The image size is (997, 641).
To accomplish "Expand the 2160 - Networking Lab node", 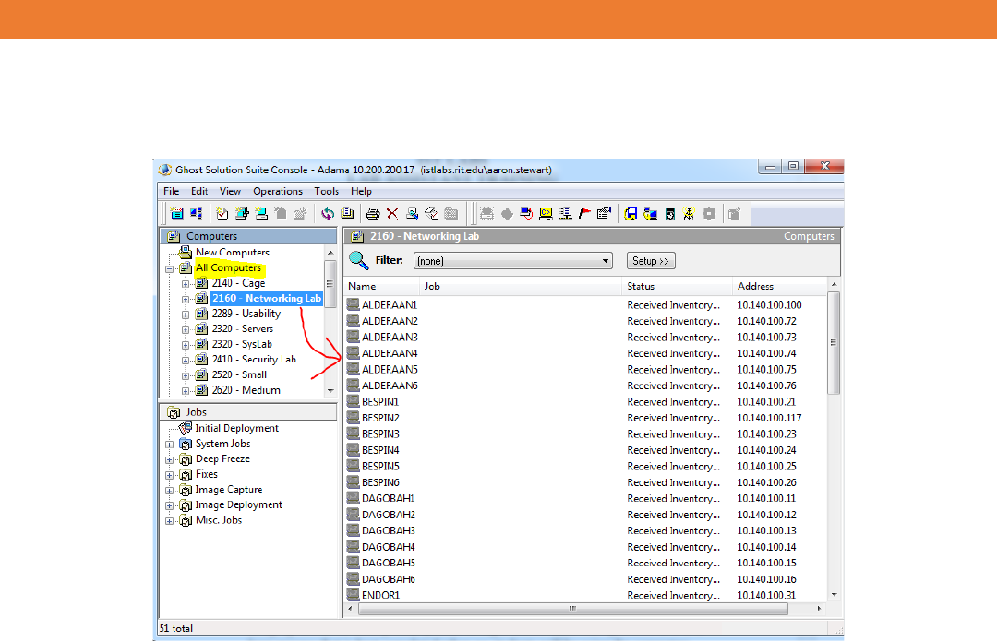I will tap(186, 299).
